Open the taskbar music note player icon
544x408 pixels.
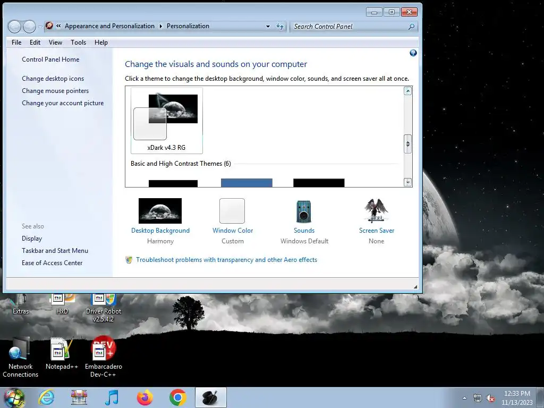(x=112, y=397)
